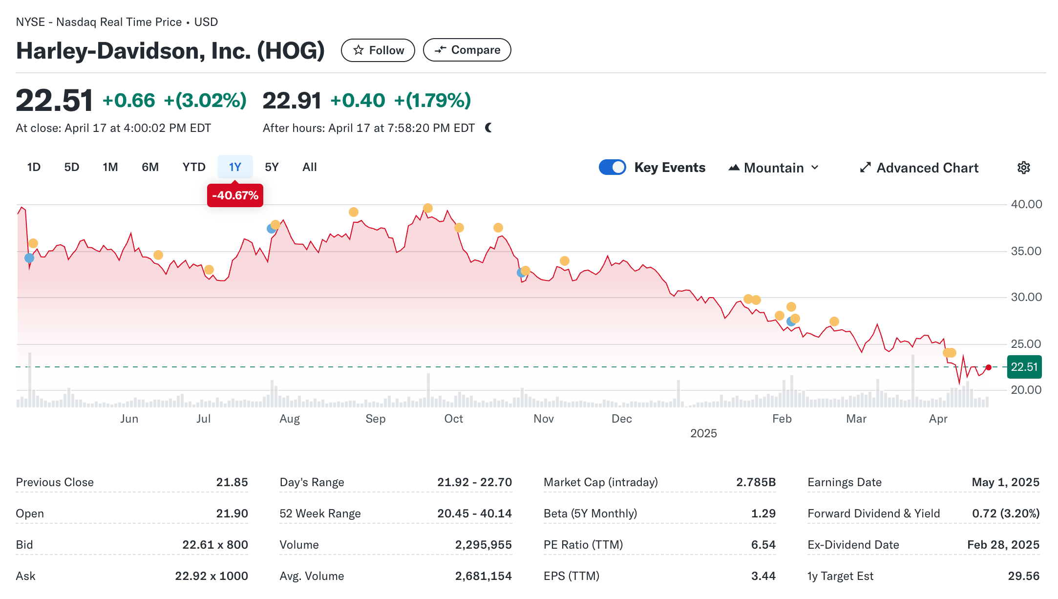The height and width of the screenshot is (599, 1058).
Task: Switch to the 5Y range tab
Action: point(272,167)
